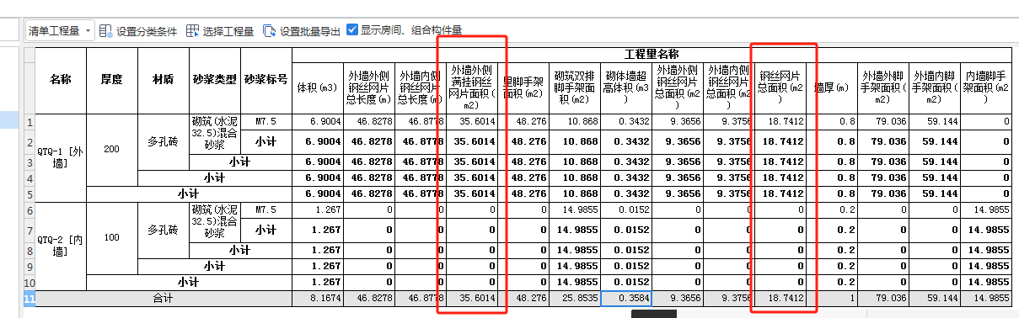Click 79.036 in the 合计 row
Image resolution: width=1019 pixels, height=318 pixels.
[883, 298]
